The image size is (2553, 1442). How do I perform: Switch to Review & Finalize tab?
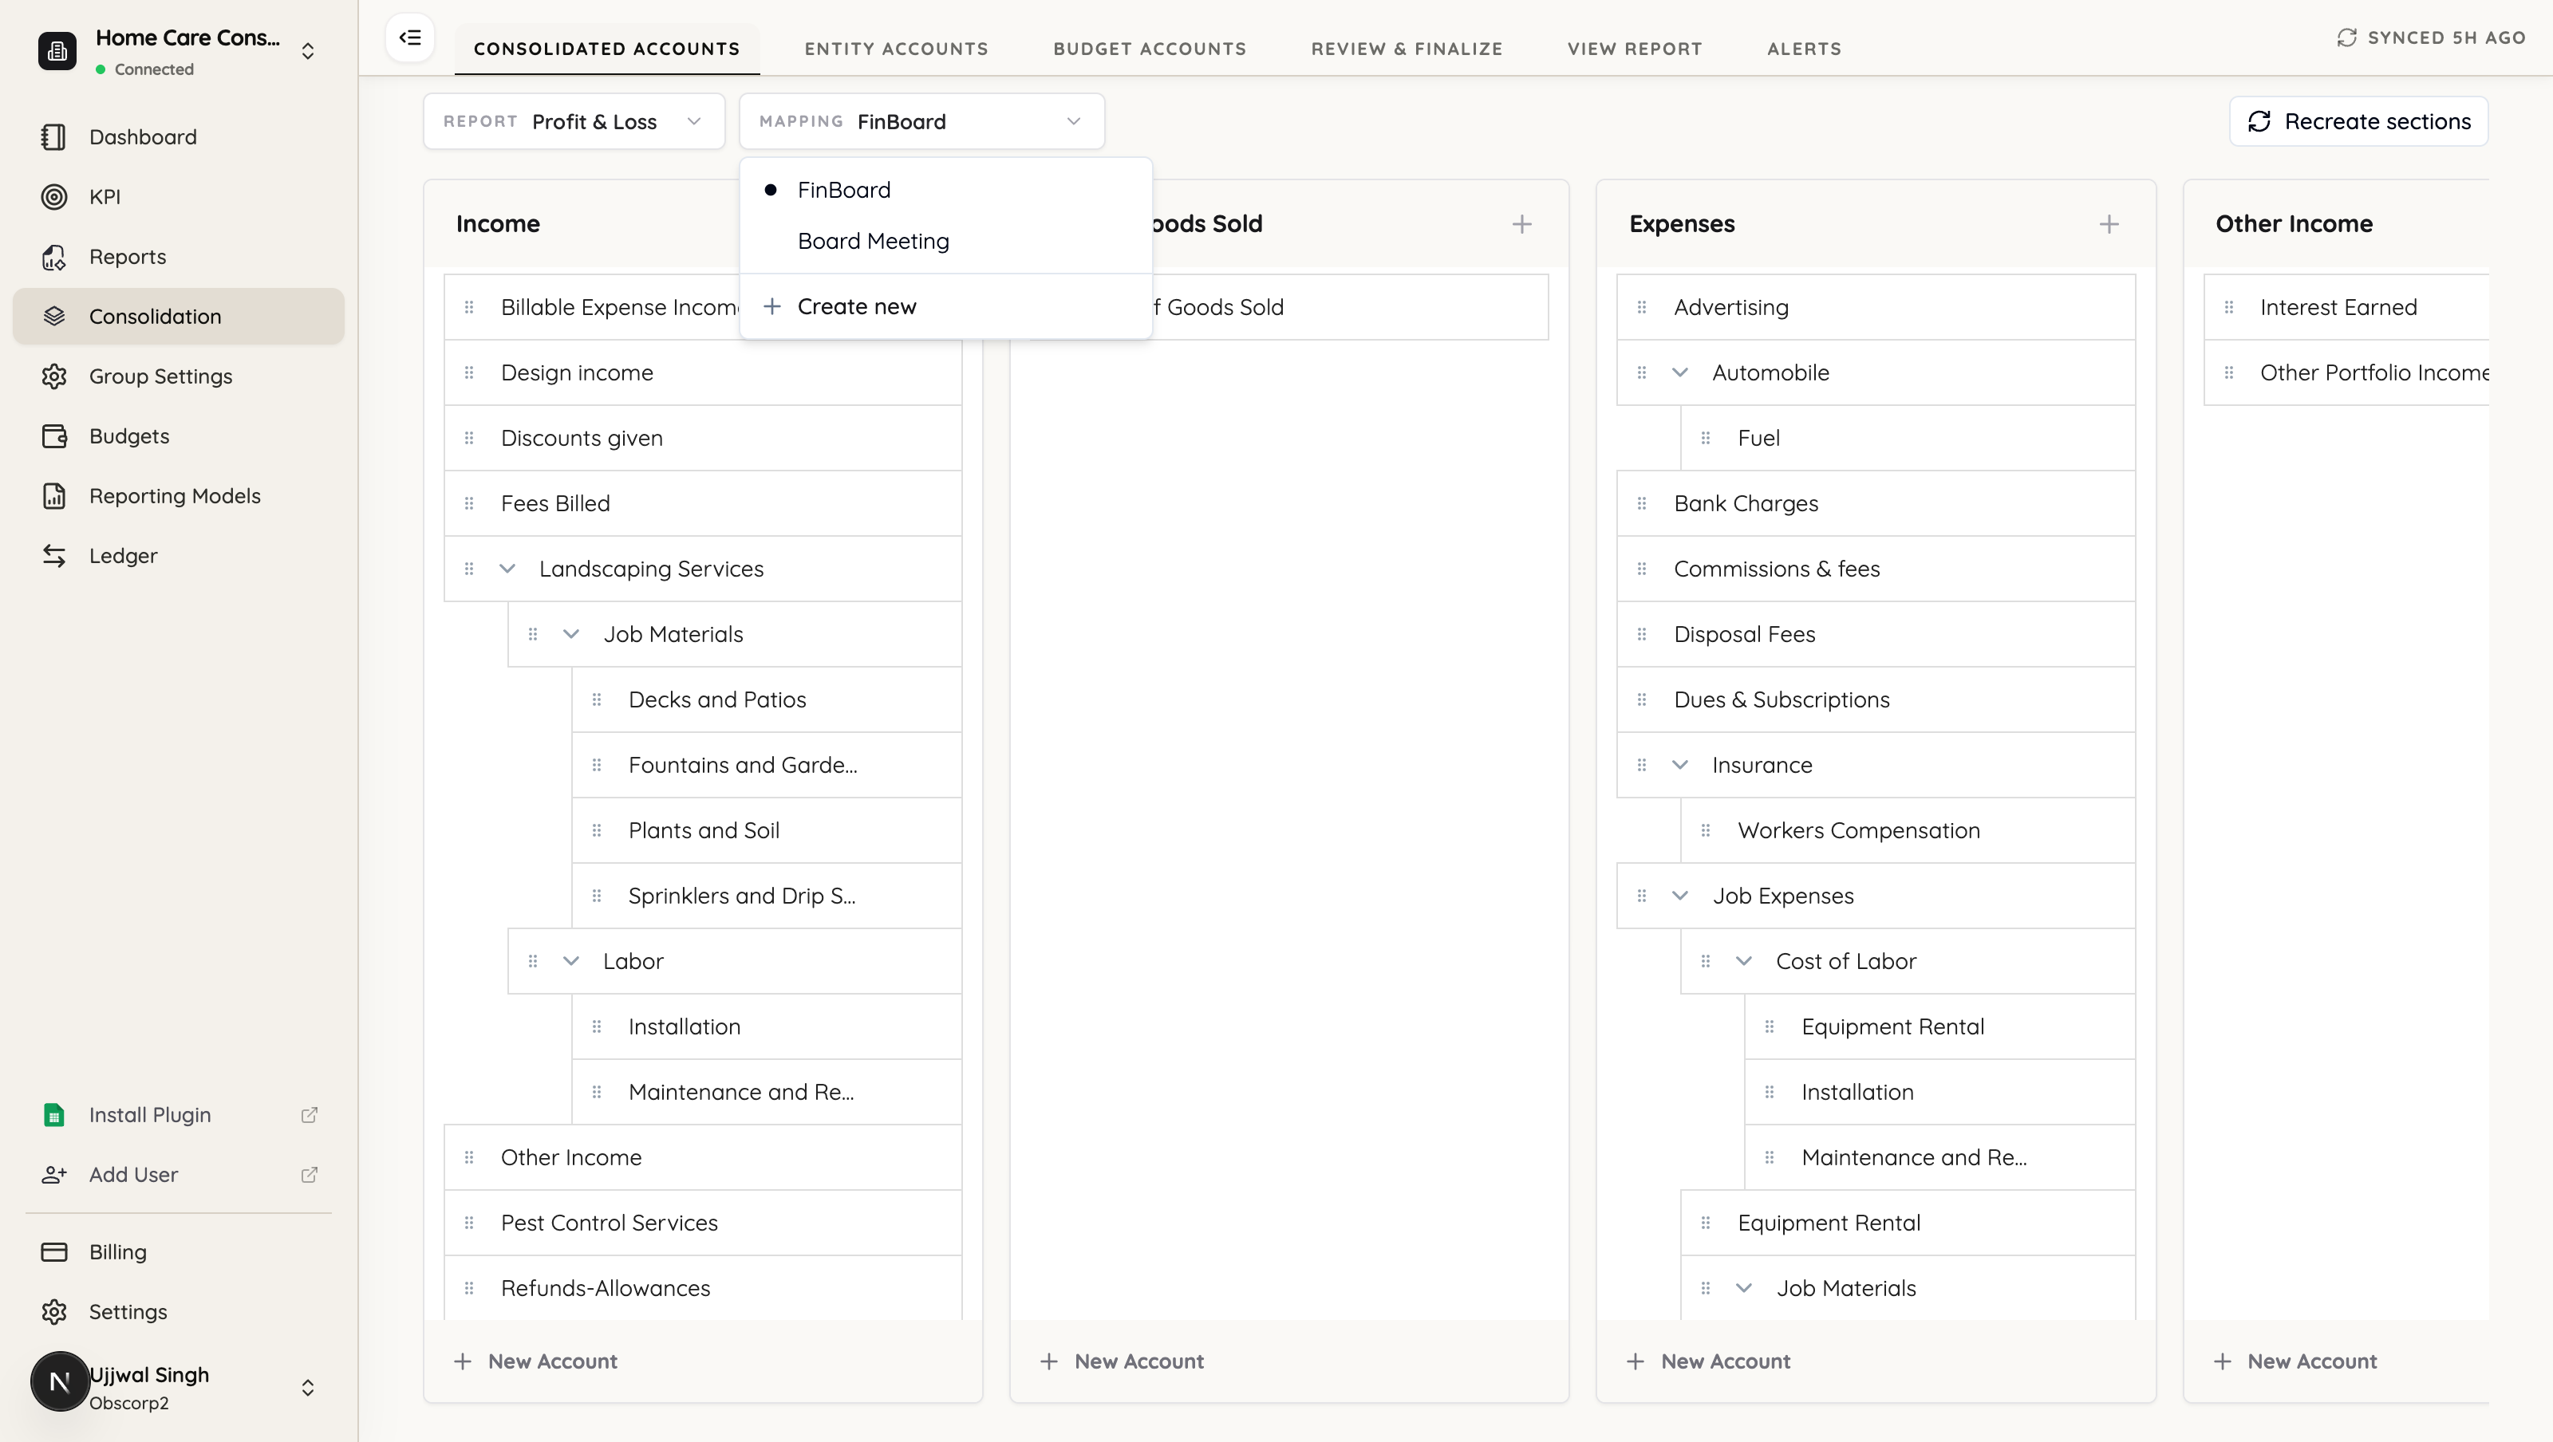tap(1407, 49)
